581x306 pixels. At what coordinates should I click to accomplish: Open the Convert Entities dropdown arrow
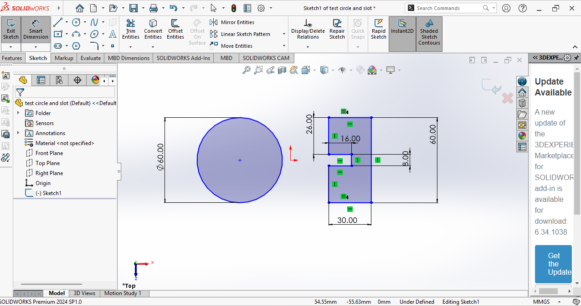coord(153,46)
